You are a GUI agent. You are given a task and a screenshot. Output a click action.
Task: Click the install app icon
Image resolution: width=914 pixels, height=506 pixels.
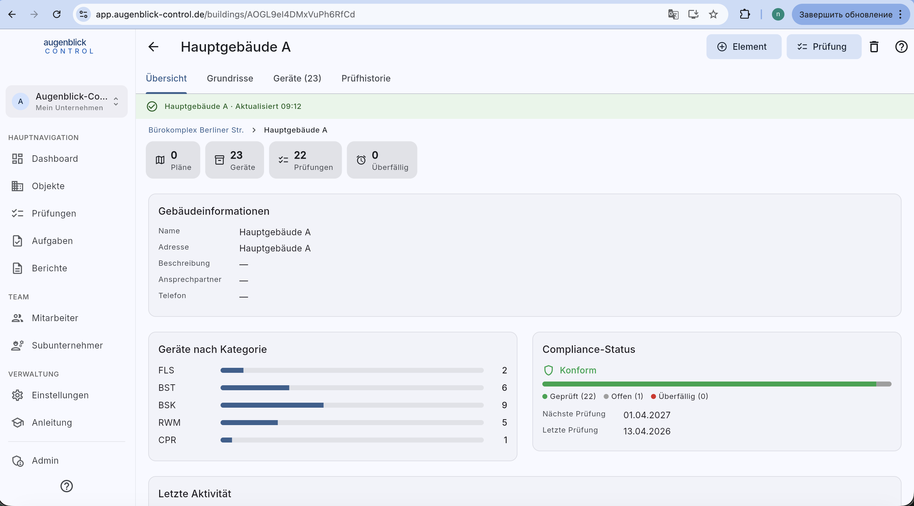pos(693,15)
